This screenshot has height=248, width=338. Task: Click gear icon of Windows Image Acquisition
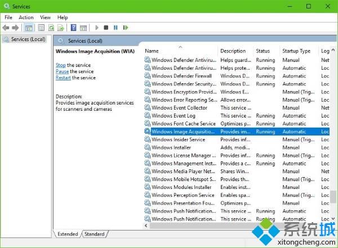point(148,132)
